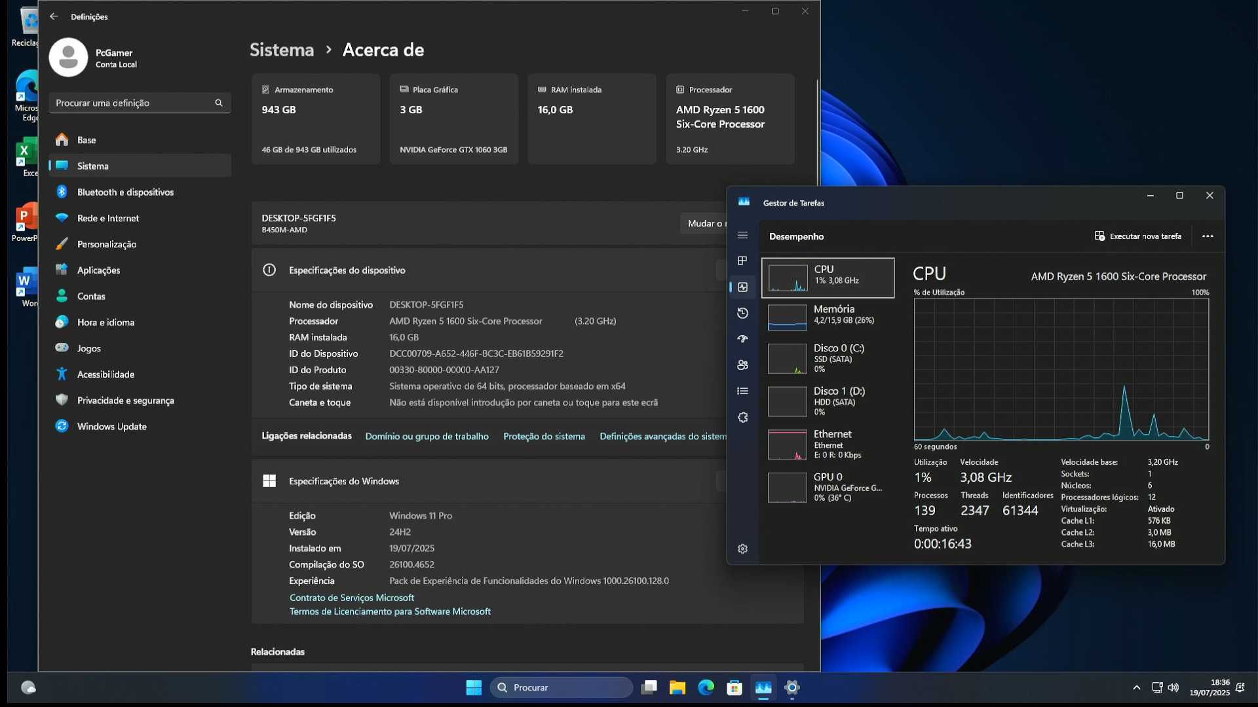This screenshot has height=707, width=1258.
Task: Open the Task Manager hamburger navigation menu
Action: pyautogui.click(x=742, y=236)
